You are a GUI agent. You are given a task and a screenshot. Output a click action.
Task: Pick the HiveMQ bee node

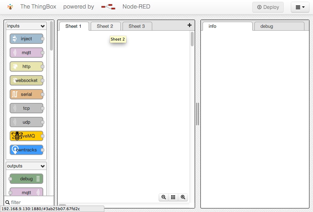tap(26, 136)
